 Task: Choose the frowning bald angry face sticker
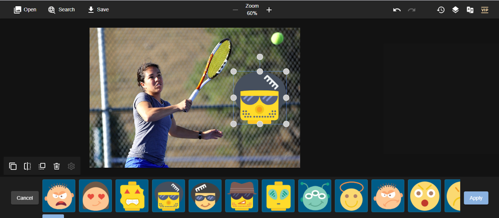tap(388, 196)
